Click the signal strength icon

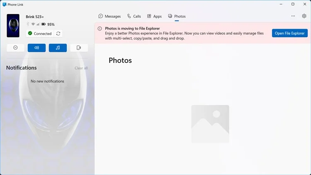[x=38, y=24]
